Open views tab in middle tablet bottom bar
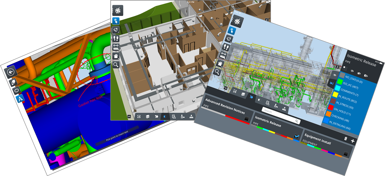 click(139, 117)
